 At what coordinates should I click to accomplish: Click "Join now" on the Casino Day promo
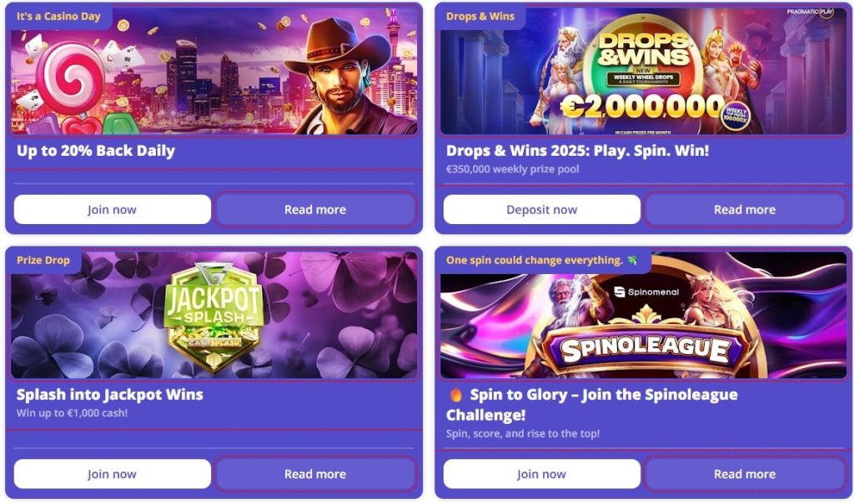pyautogui.click(x=112, y=209)
